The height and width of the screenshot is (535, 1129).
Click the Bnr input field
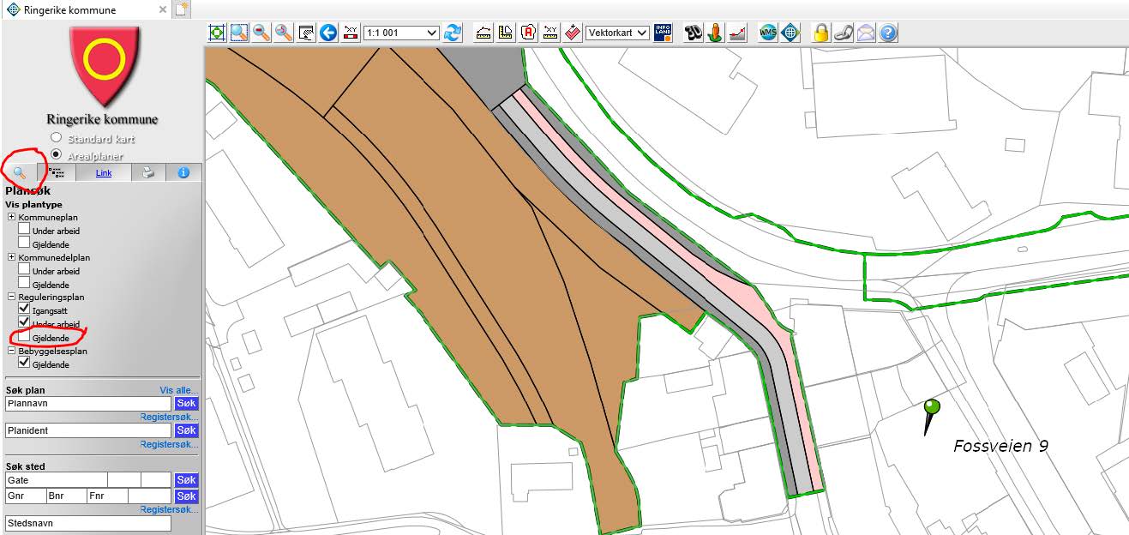pos(66,496)
